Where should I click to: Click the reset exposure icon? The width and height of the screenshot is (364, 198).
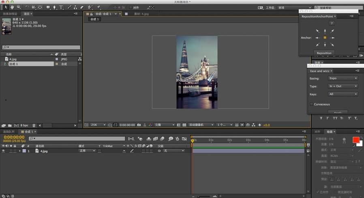(259, 125)
